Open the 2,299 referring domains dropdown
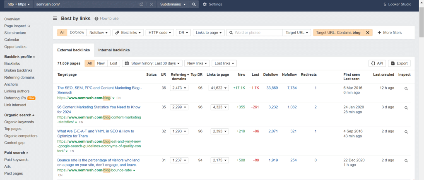424x180 pixels. pos(179,107)
